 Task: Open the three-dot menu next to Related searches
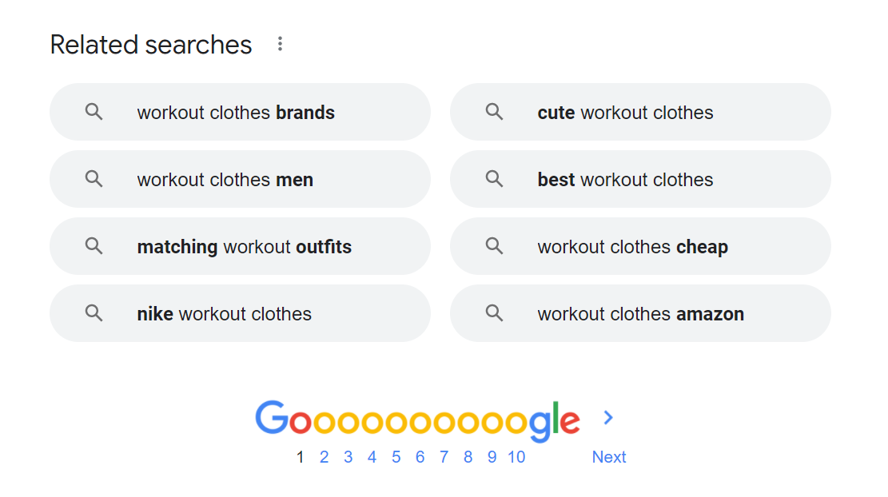point(279,44)
